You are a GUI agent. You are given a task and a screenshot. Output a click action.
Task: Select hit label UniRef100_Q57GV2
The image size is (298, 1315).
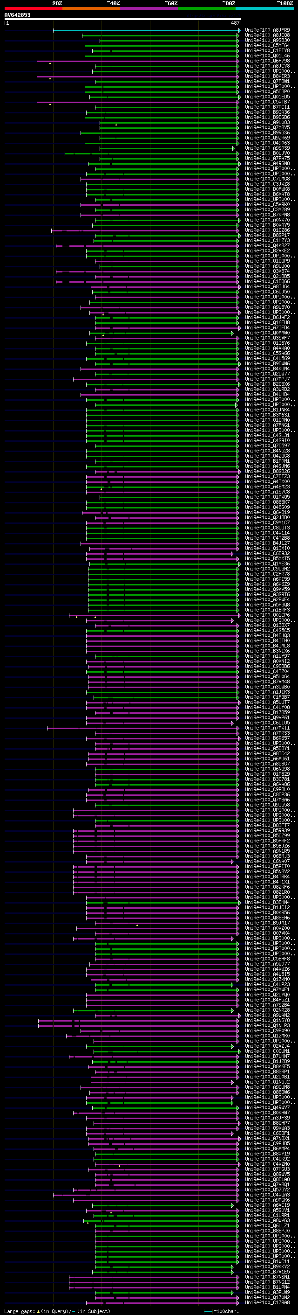[267, 1190]
